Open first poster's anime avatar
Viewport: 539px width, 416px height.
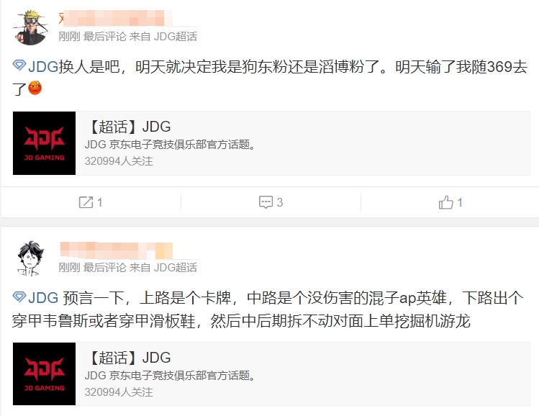(30, 27)
